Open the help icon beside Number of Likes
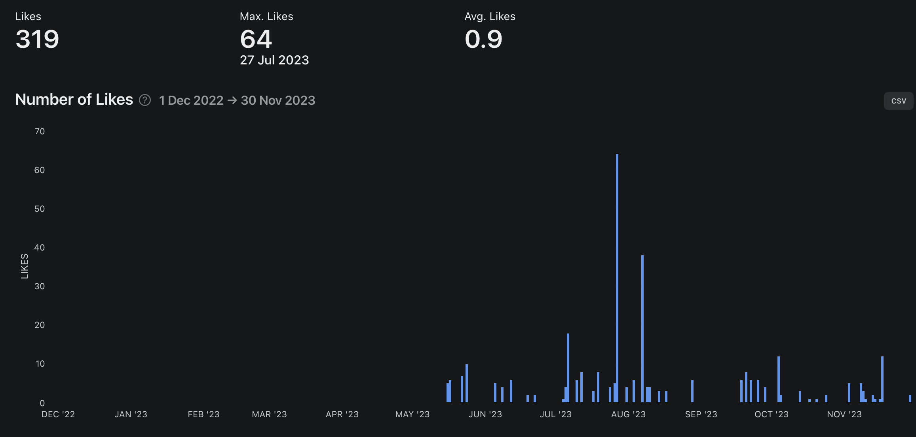This screenshot has width=916, height=437. coord(145,100)
